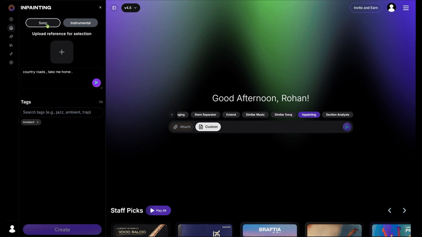Select the Song mode toggle

click(43, 23)
